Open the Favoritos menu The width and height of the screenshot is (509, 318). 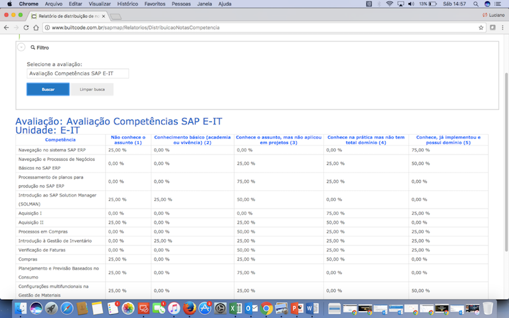tap(155, 4)
